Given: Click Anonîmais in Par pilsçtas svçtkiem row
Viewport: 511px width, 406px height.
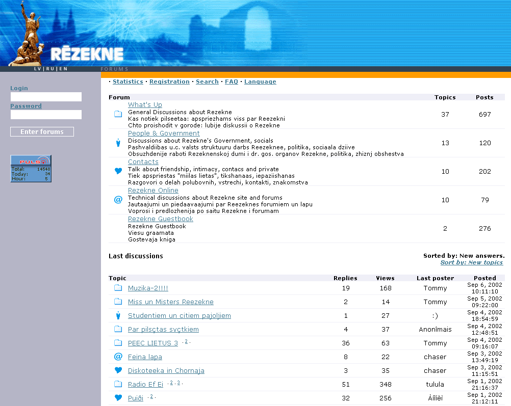Looking at the screenshot, I should 435,329.
